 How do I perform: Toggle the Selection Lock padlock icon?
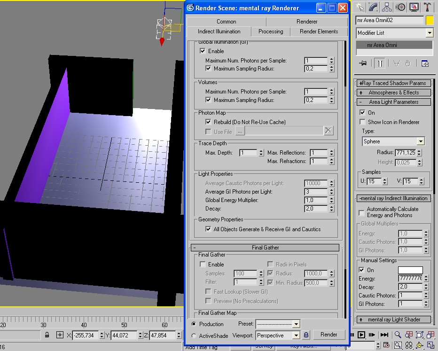(x=47, y=335)
